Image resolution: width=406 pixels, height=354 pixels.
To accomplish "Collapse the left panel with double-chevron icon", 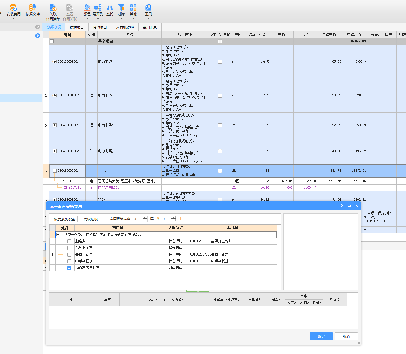I will pos(38,27).
